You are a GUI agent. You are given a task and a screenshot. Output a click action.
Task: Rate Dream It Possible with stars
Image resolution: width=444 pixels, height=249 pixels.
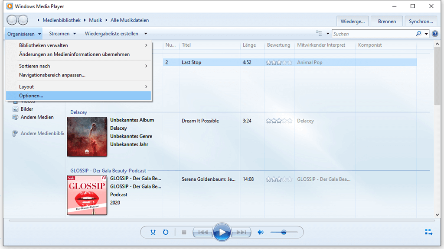coord(279,121)
